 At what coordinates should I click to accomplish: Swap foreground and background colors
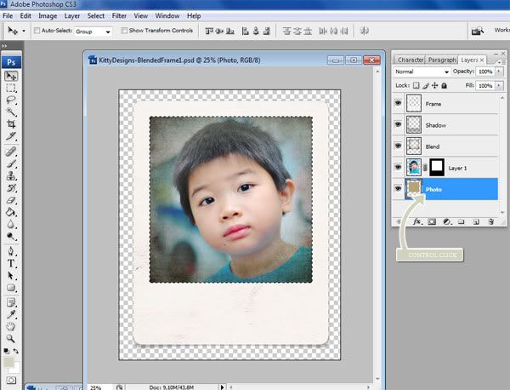[x=16, y=351]
